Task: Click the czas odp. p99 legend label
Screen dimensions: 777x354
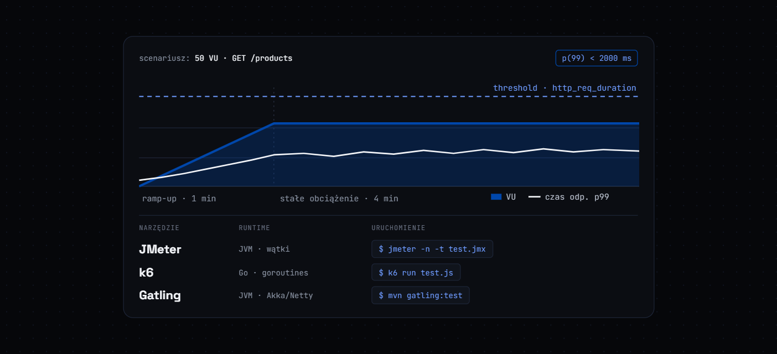Action: 577,197
